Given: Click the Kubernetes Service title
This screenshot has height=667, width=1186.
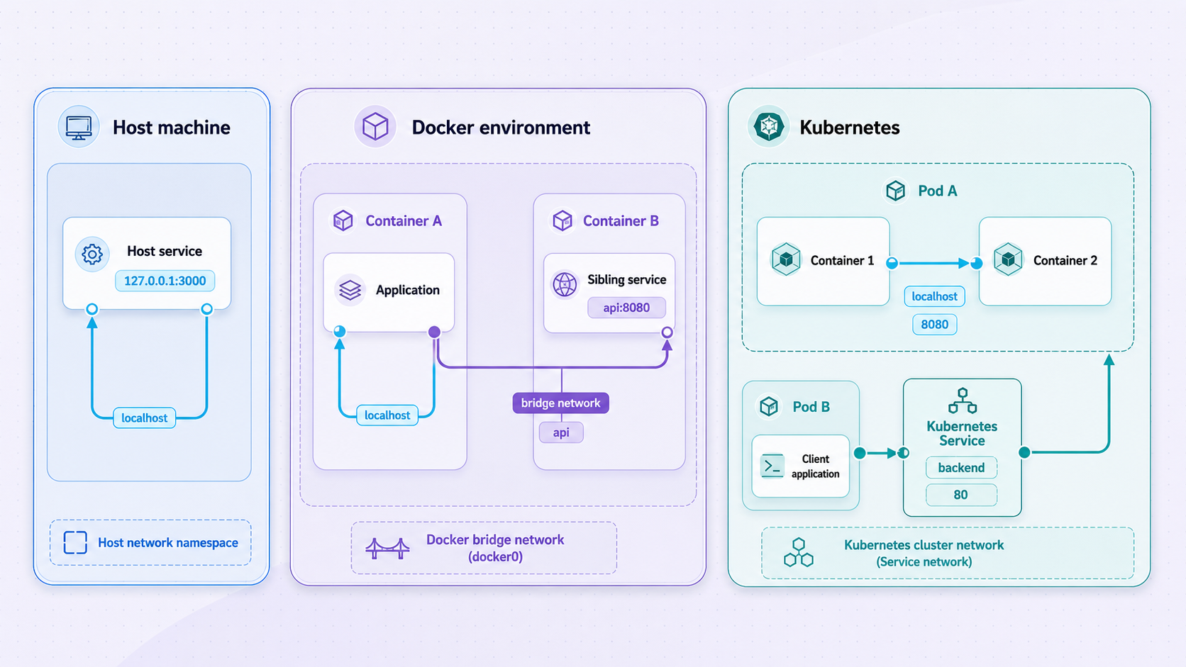Looking at the screenshot, I should tap(962, 433).
